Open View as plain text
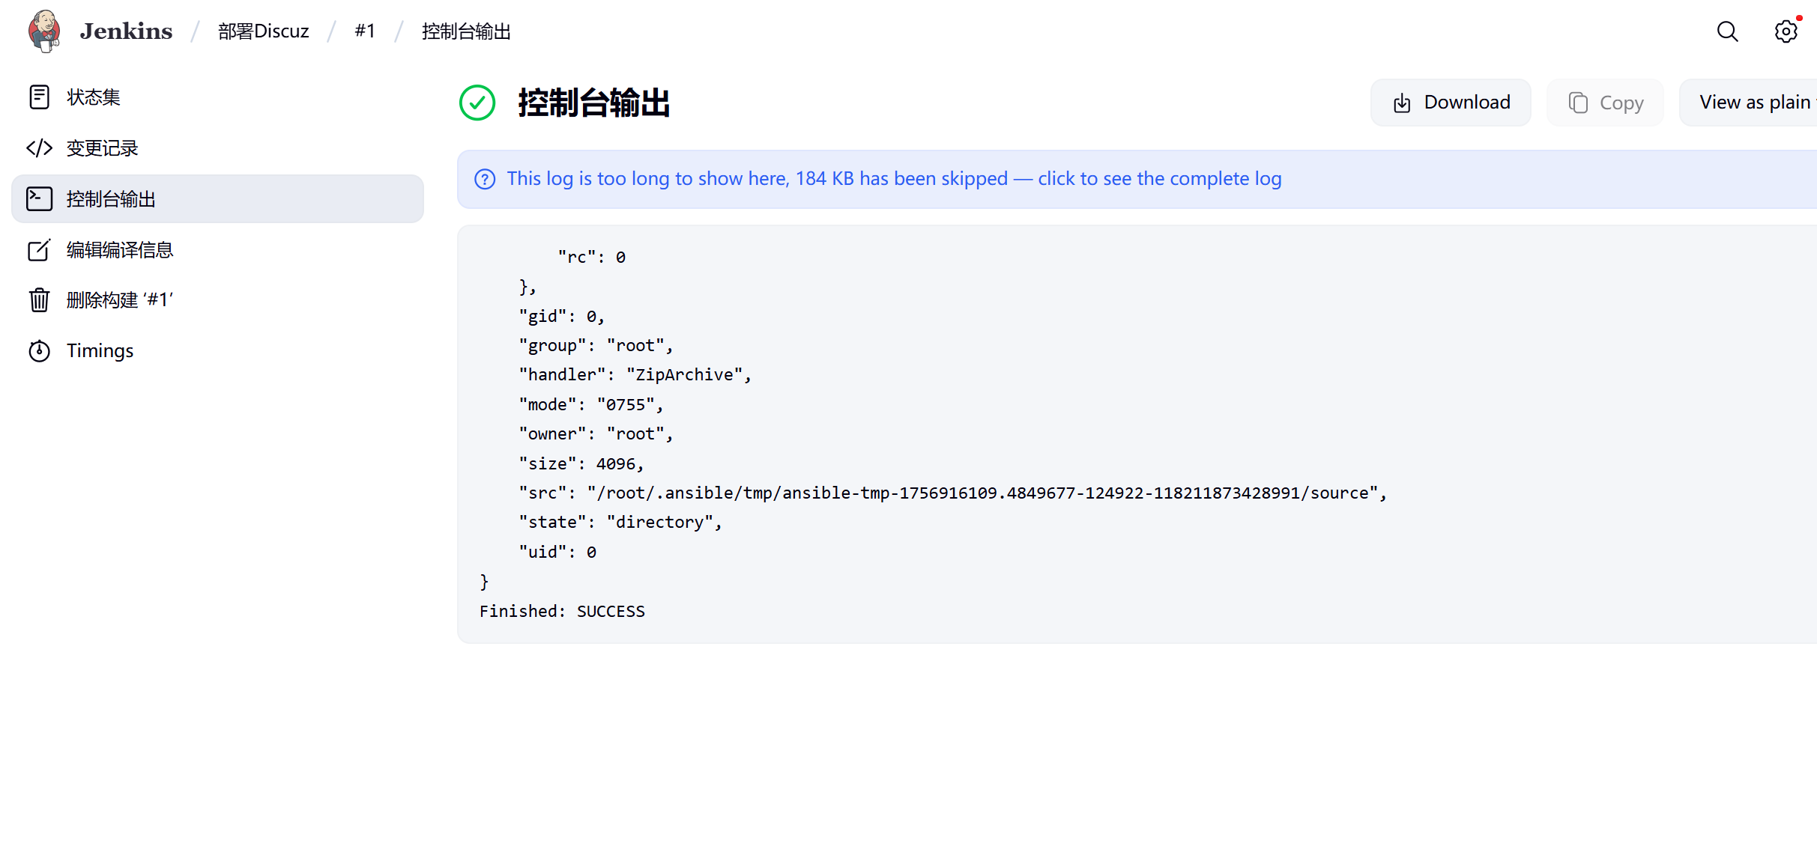Viewport: 1817px width, 852px height. click(1749, 103)
